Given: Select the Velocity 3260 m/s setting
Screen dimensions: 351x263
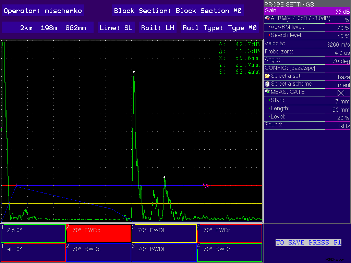Looking at the screenshot, I should (307, 44).
